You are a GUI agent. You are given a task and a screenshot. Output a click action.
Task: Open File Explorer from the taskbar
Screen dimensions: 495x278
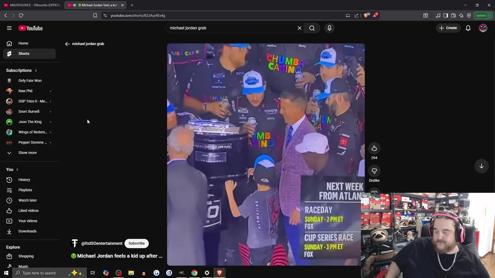point(131,273)
